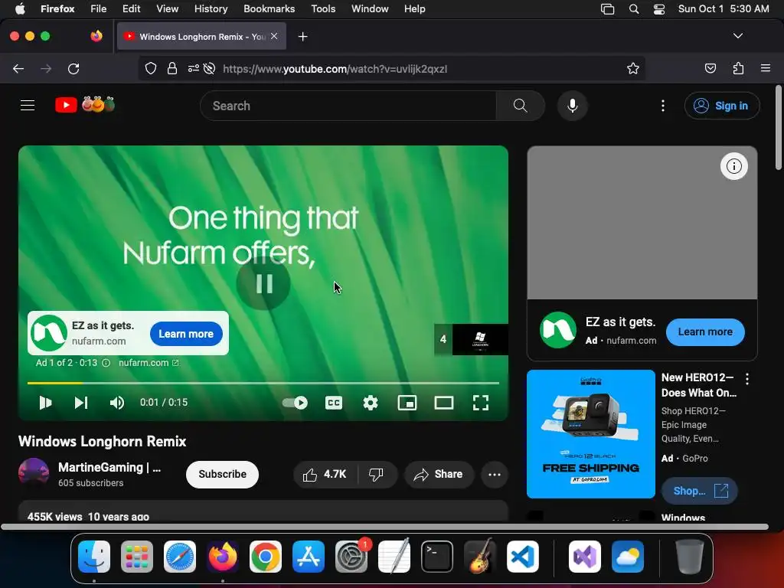Click skip-ad countdown thumbnail
784x588 pixels.
[471, 339]
